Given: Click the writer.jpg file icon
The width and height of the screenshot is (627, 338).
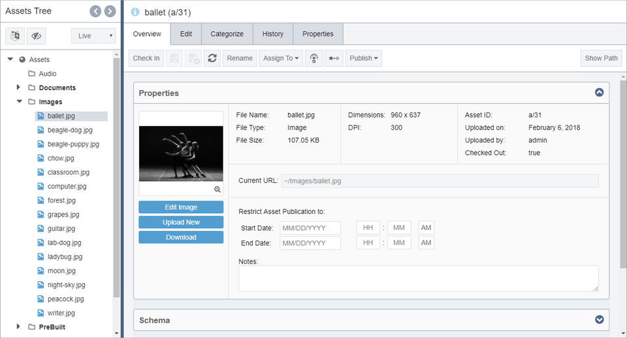Looking at the screenshot, I should [x=40, y=313].
